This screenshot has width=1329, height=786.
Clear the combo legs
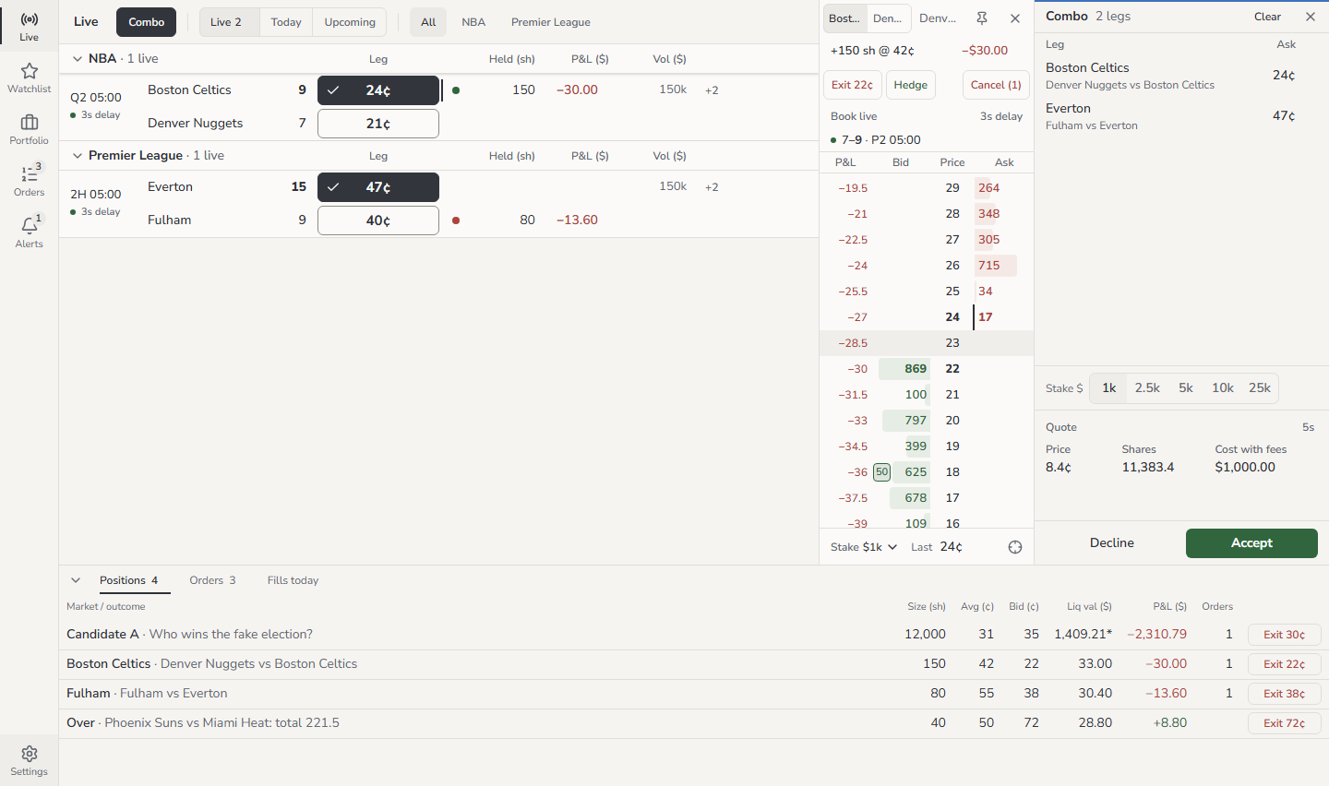pos(1267,17)
